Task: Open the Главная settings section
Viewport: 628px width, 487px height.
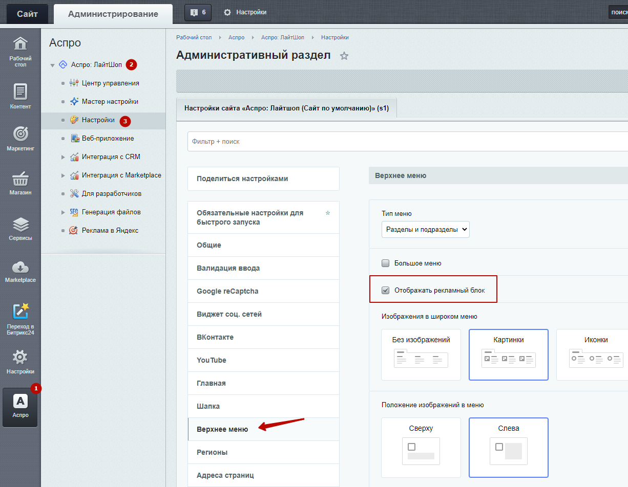Action: point(263,383)
